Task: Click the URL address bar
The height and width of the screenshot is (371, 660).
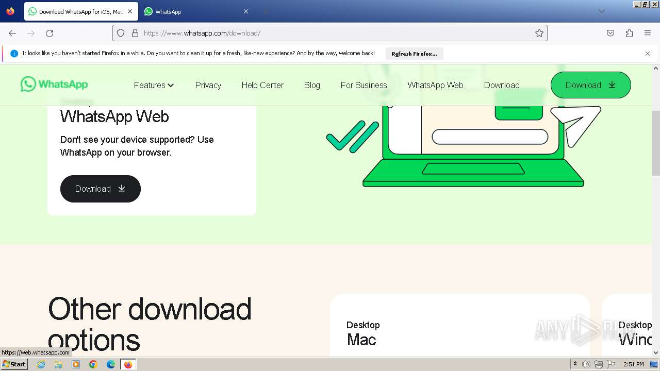Action: [x=330, y=33]
